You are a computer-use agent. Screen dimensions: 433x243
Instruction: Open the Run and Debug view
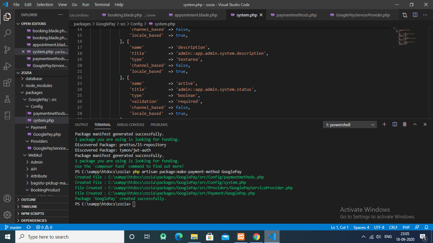pos(7,66)
